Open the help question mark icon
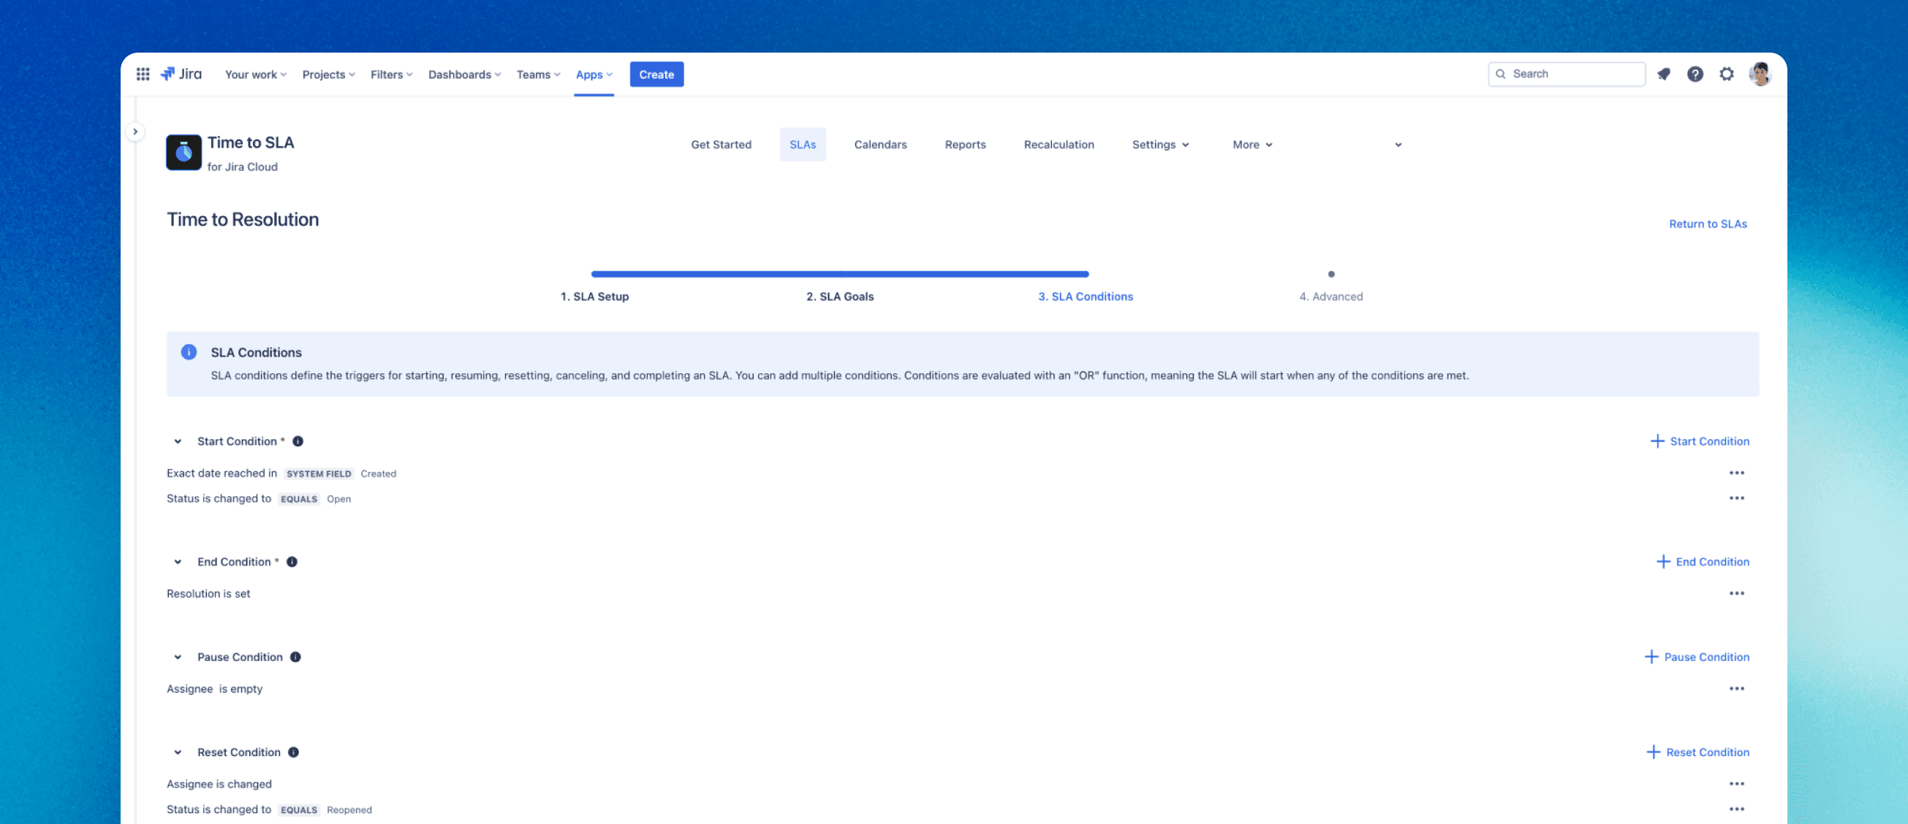 1695,74
